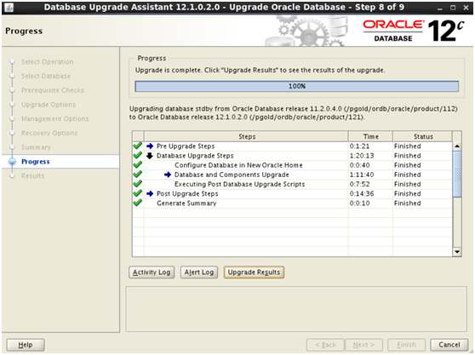This screenshot has height=355, width=475.
Task: Click Executing Post Database Upgrade Scripts text
Action: tap(239, 184)
